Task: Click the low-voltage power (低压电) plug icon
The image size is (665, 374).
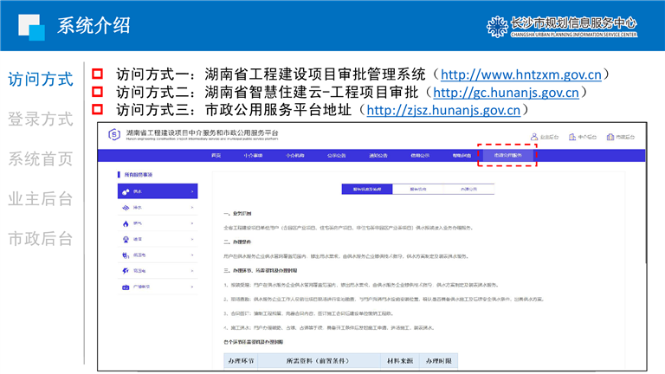Action: point(126,255)
